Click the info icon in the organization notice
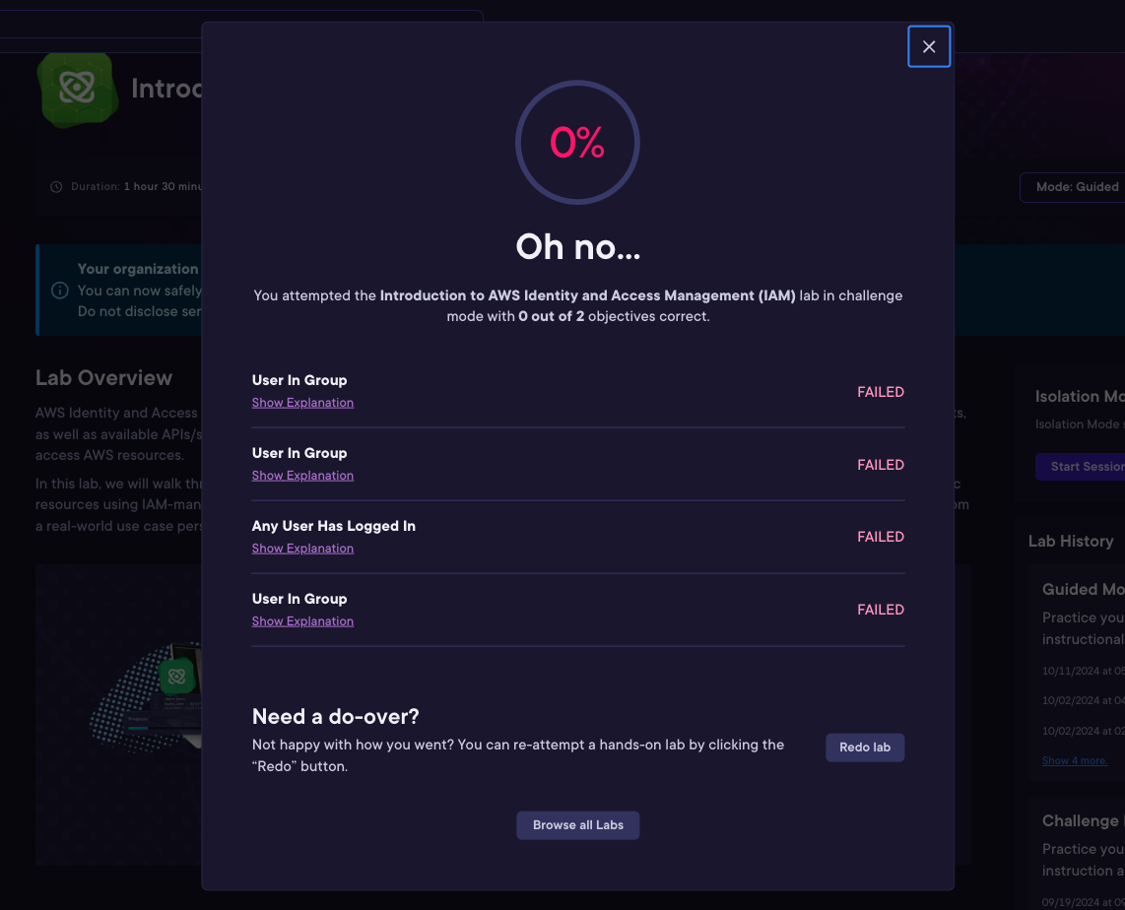The width and height of the screenshot is (1125, 910). click(x=60, y=291)
